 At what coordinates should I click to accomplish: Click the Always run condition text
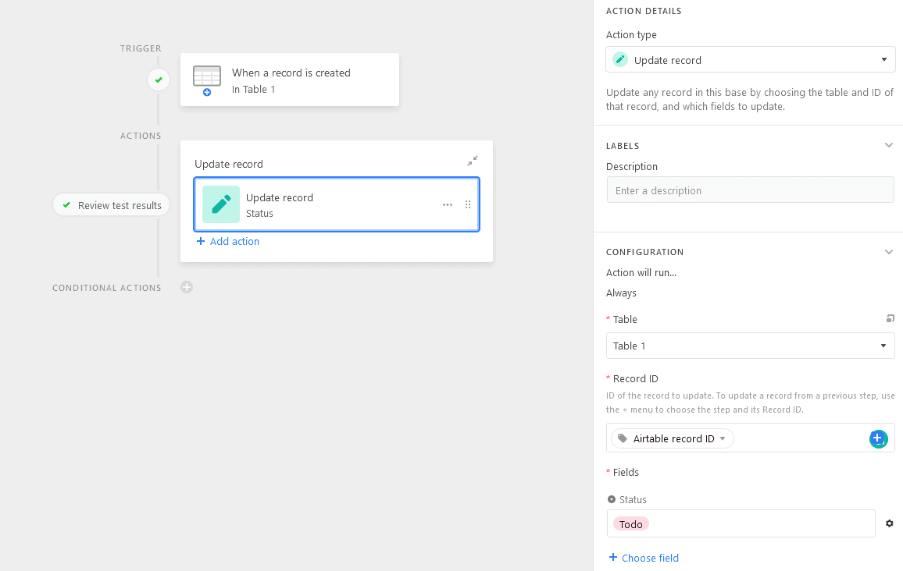pos(621,293)
